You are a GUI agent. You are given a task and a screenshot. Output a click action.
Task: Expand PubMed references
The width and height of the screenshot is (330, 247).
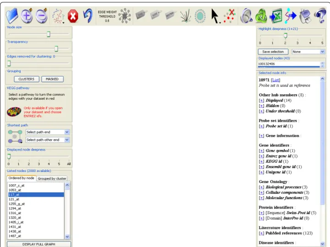261,233
